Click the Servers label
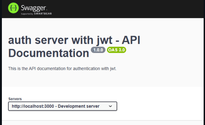Viewport: 205px width, 125px height. tap(15, 99)
